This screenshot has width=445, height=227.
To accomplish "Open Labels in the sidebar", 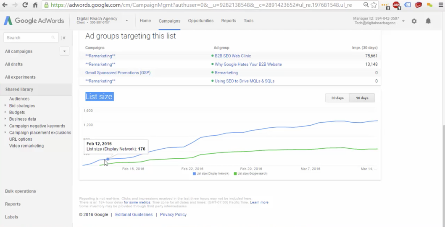I will pos(11,217).
